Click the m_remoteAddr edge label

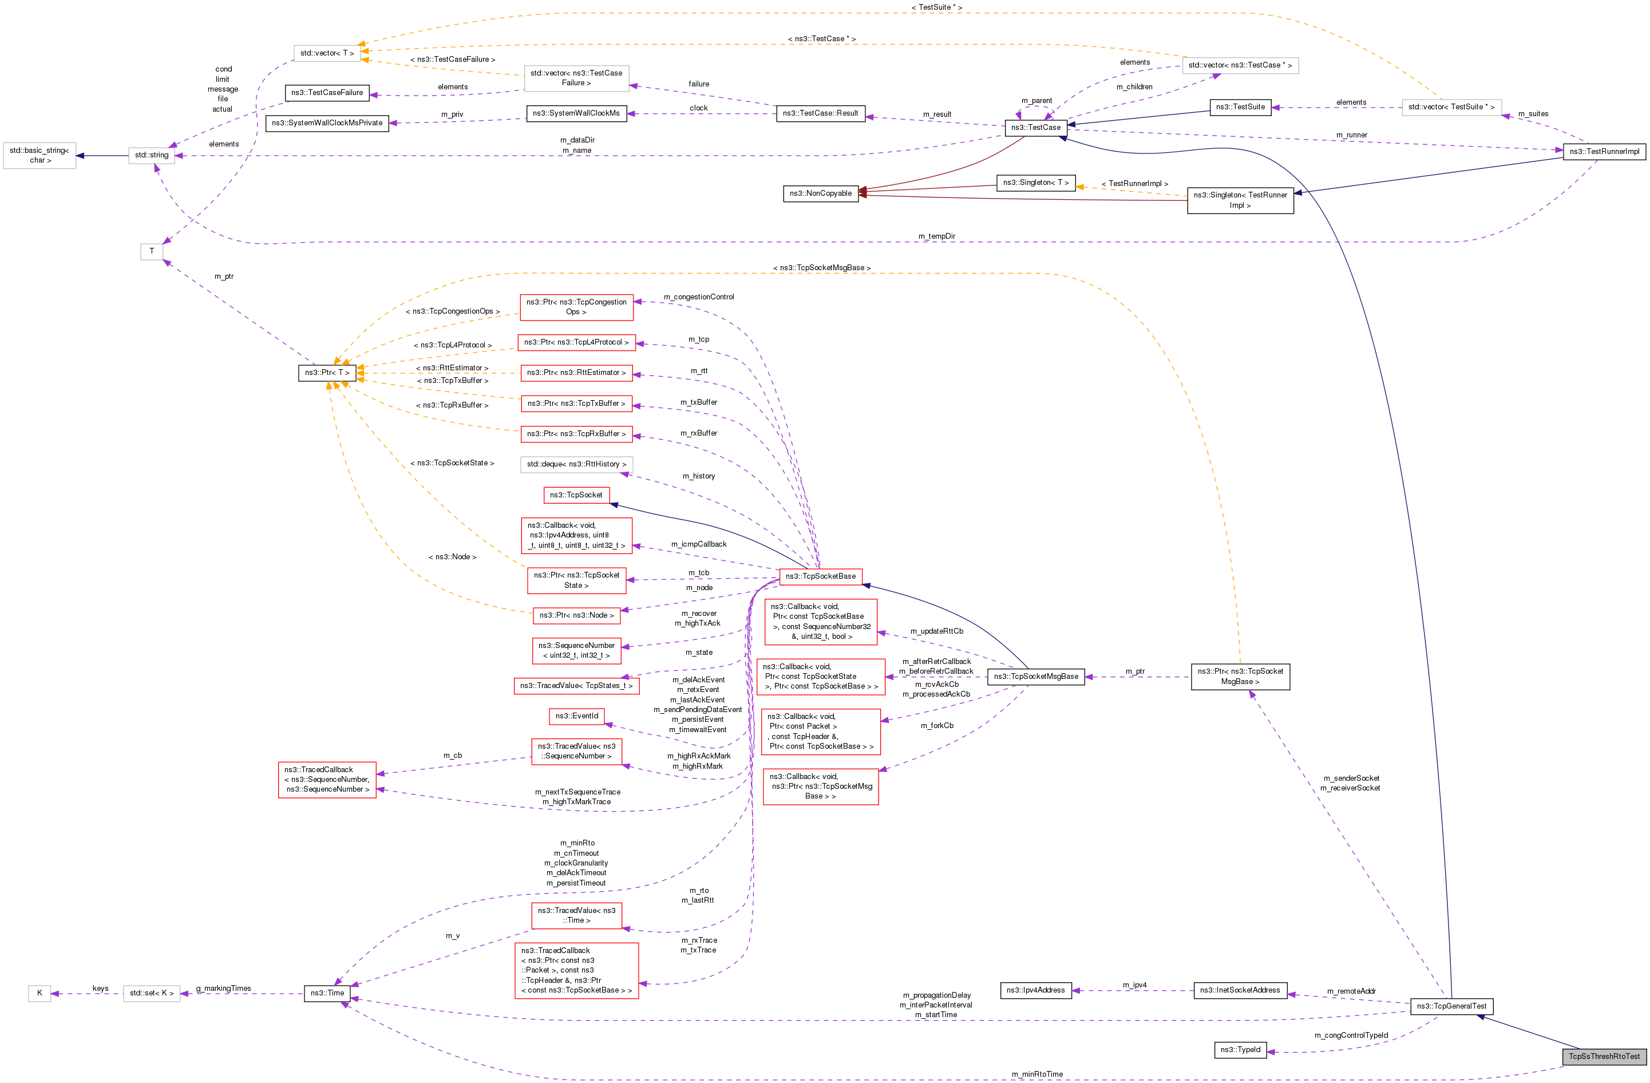click(x=1351, y=991)
